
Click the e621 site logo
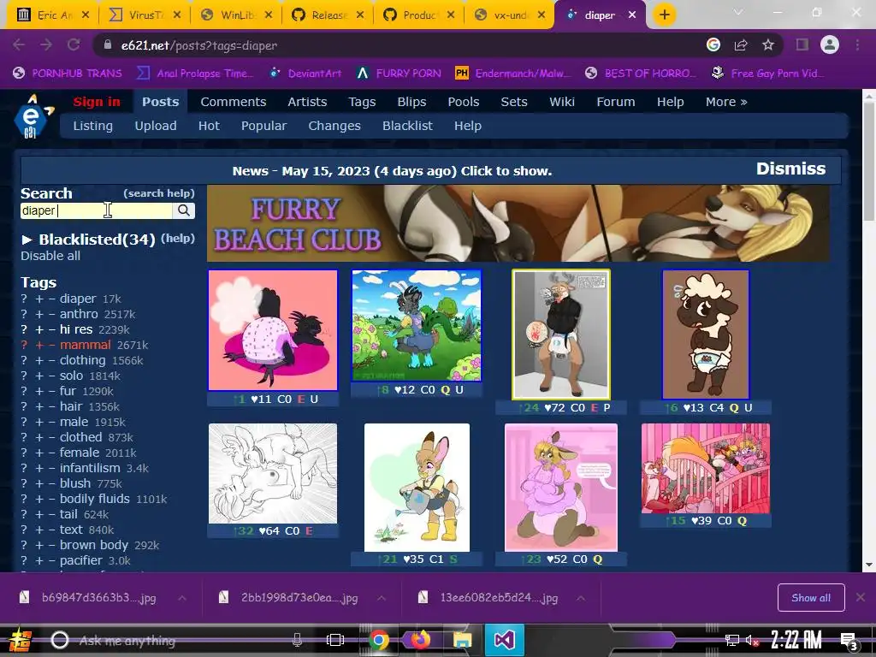[33, 116]
